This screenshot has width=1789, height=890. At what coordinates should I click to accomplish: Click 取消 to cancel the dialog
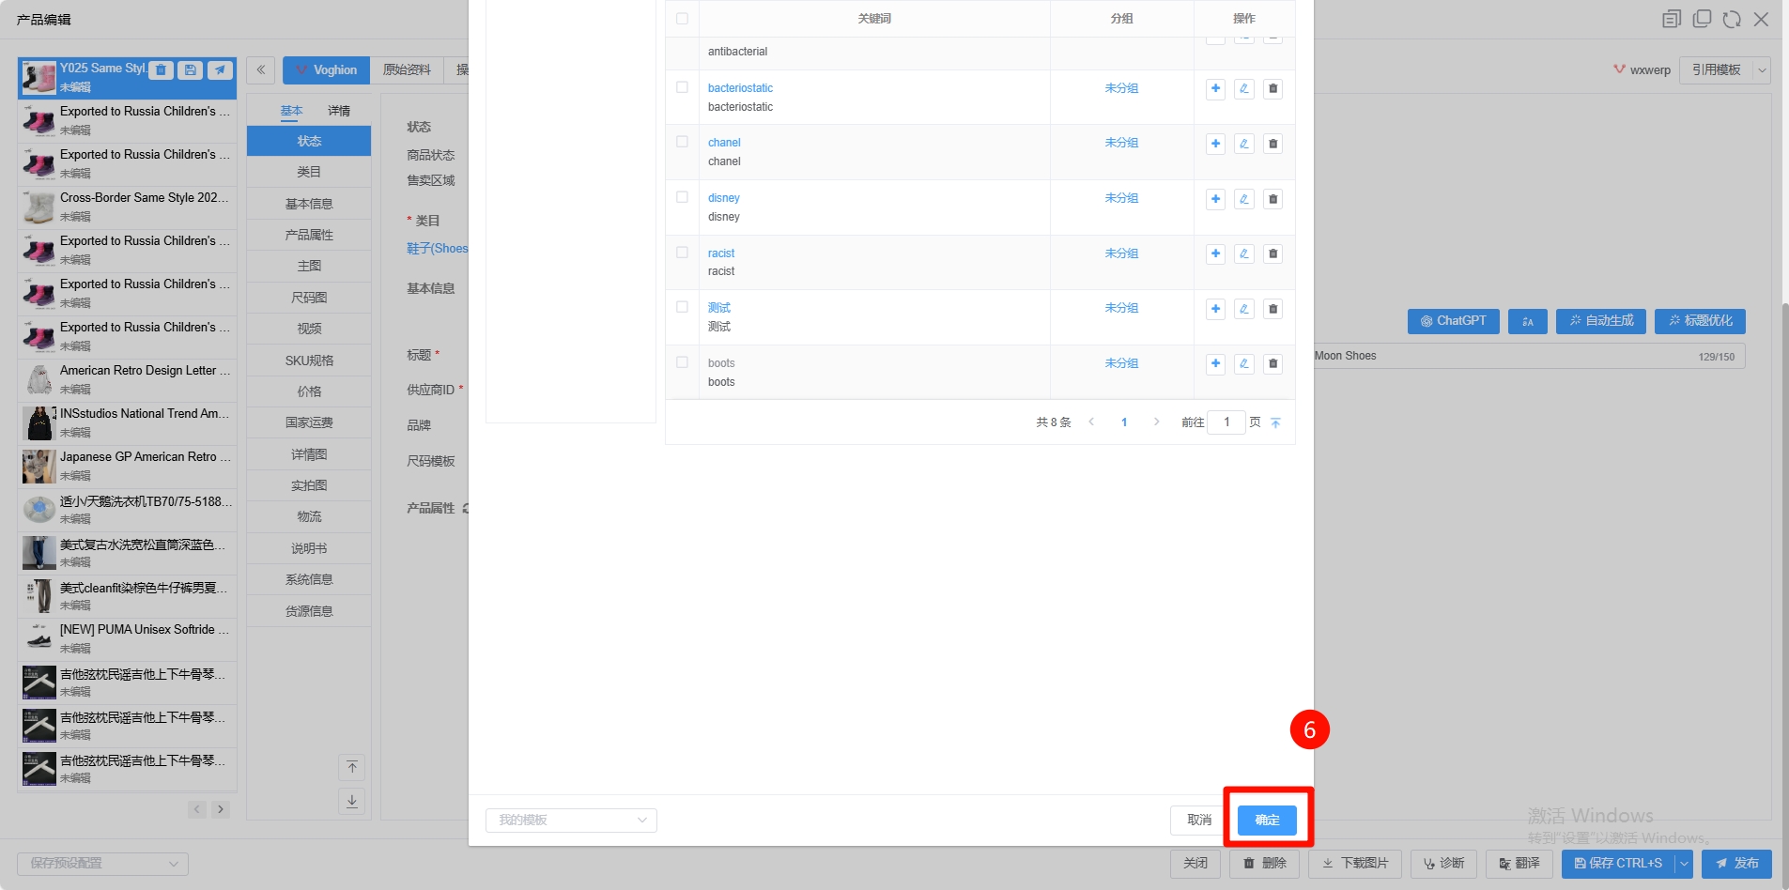pos(1198,820)
